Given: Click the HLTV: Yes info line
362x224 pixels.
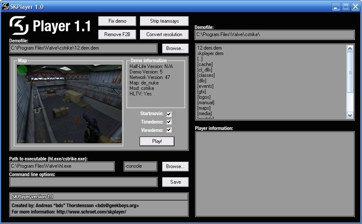Looking at the screenshot, I should 140,94.
